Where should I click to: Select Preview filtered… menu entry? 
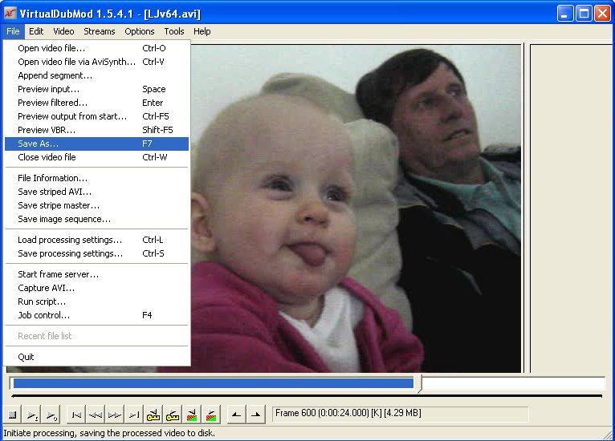(x=96, y=103)
